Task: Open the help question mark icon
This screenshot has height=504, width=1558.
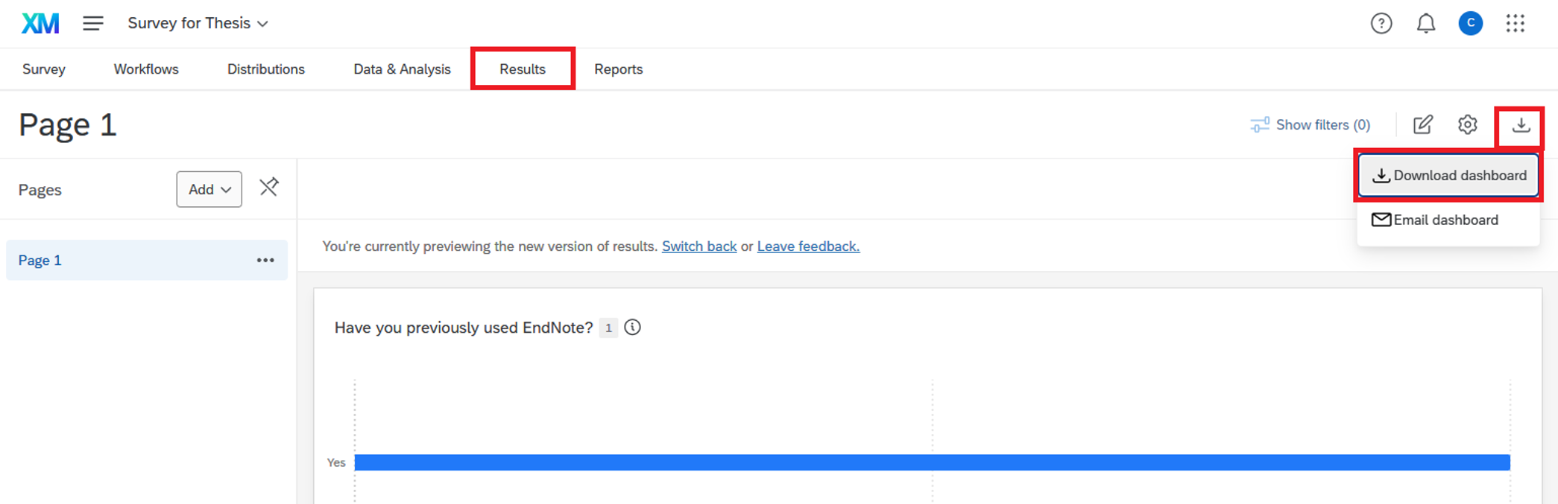Action: [x=1381, y=24]
